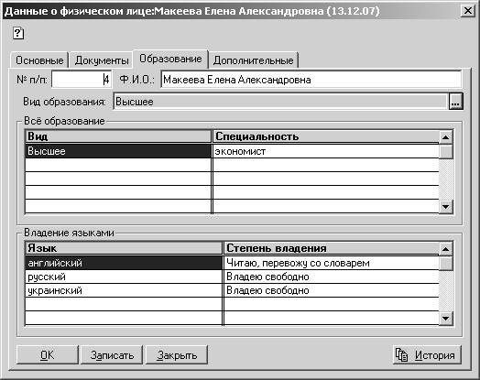This screenshot has width=480, height=380.
Task: Click the education table scroll down arrow
Action: coord(446,207)
